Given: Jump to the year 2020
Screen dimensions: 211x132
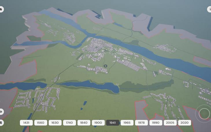Looking at the screenshot, I should pyautogui.click(x=184, y=123).
